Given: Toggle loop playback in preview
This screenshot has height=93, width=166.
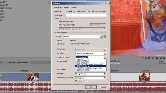Looking at the screenshot, I should [x=146, y=58].
